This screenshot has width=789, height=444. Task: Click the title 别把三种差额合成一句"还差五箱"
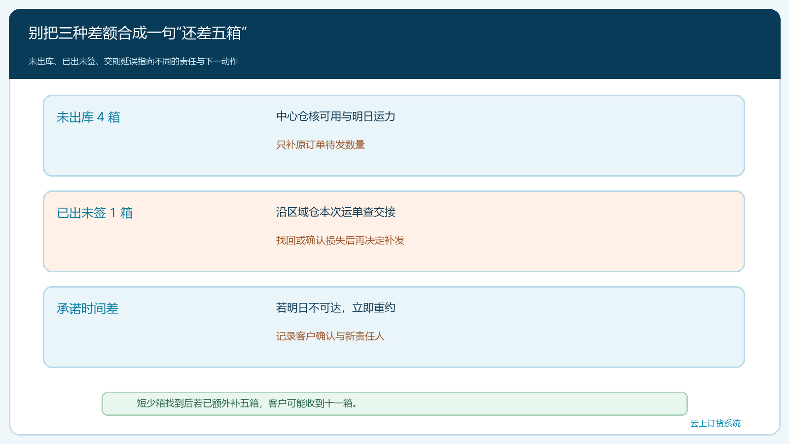(138, 33)
